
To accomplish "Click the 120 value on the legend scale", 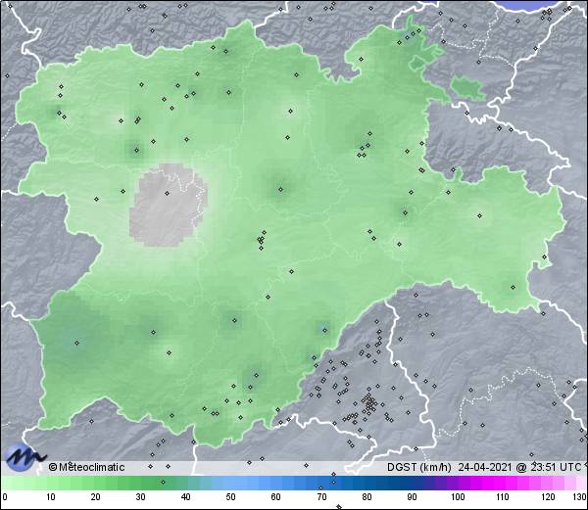I will pyautogui.click(x=548, y=497).
